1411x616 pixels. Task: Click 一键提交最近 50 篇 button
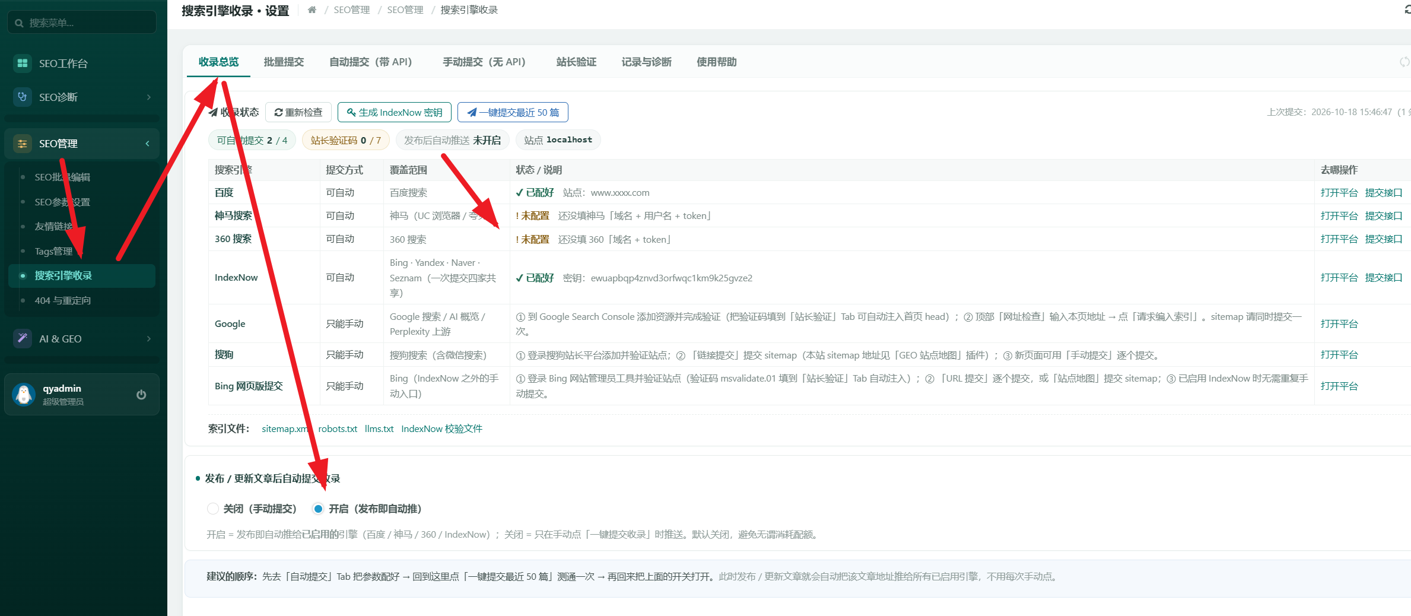tap(513, 112)
